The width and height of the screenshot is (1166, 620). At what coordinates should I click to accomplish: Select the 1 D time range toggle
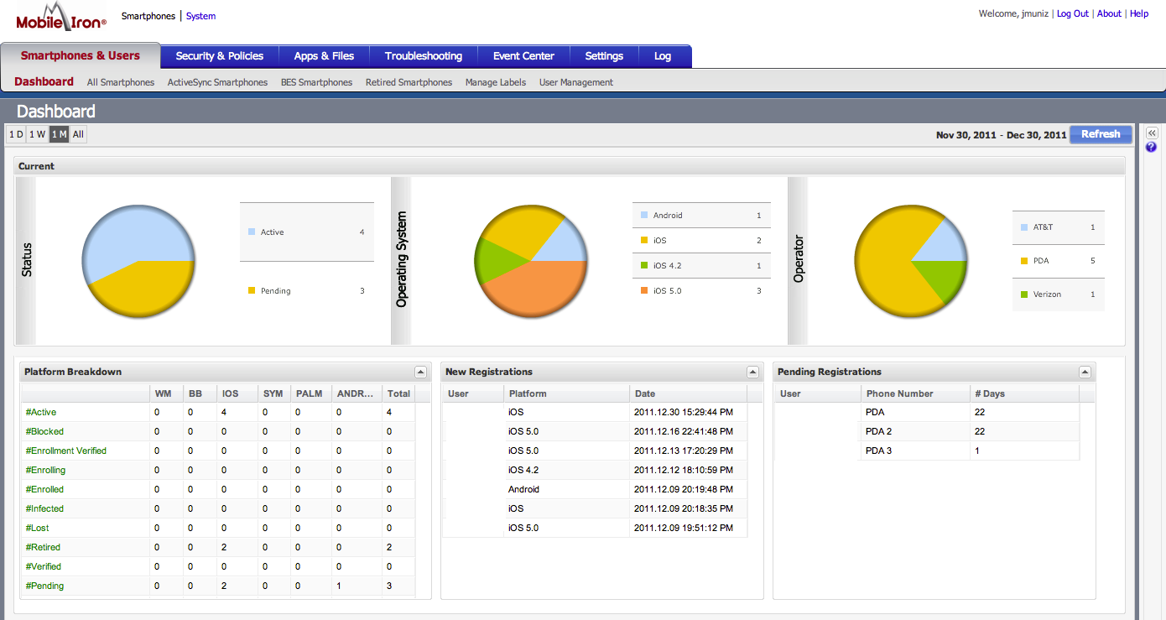tap(16, 134)
